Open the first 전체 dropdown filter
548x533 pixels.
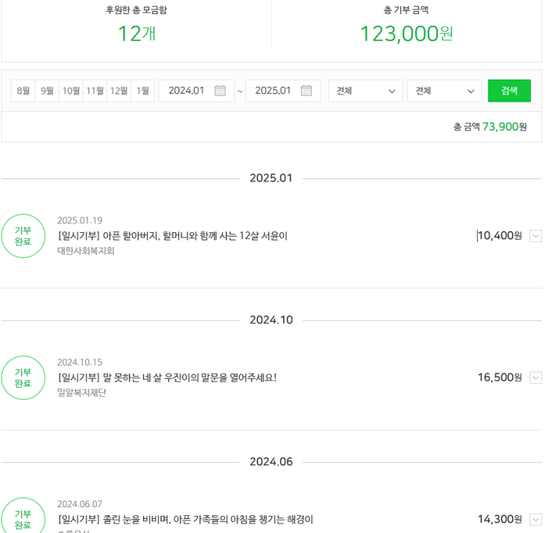point(365,91)
